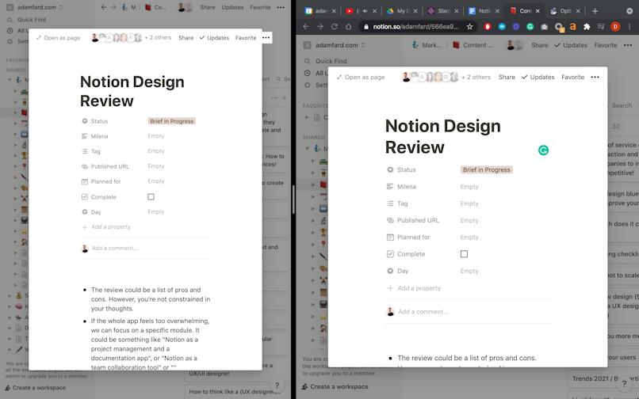Focus Add a comment field in left modal
The height and width of the screenshot is (399, 639).
point(114,249)
